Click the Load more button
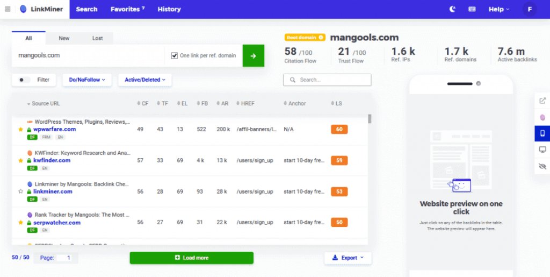550x277 pixels. [191, 258]
